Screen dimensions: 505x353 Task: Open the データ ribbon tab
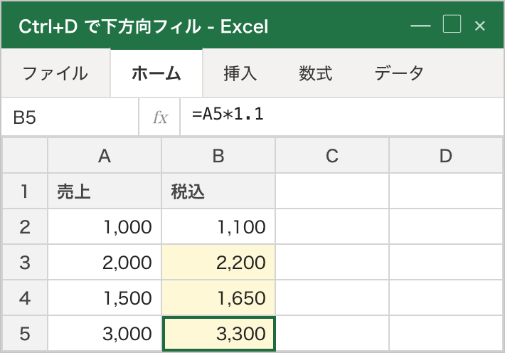pyautogui.click(x=399, y=73)
